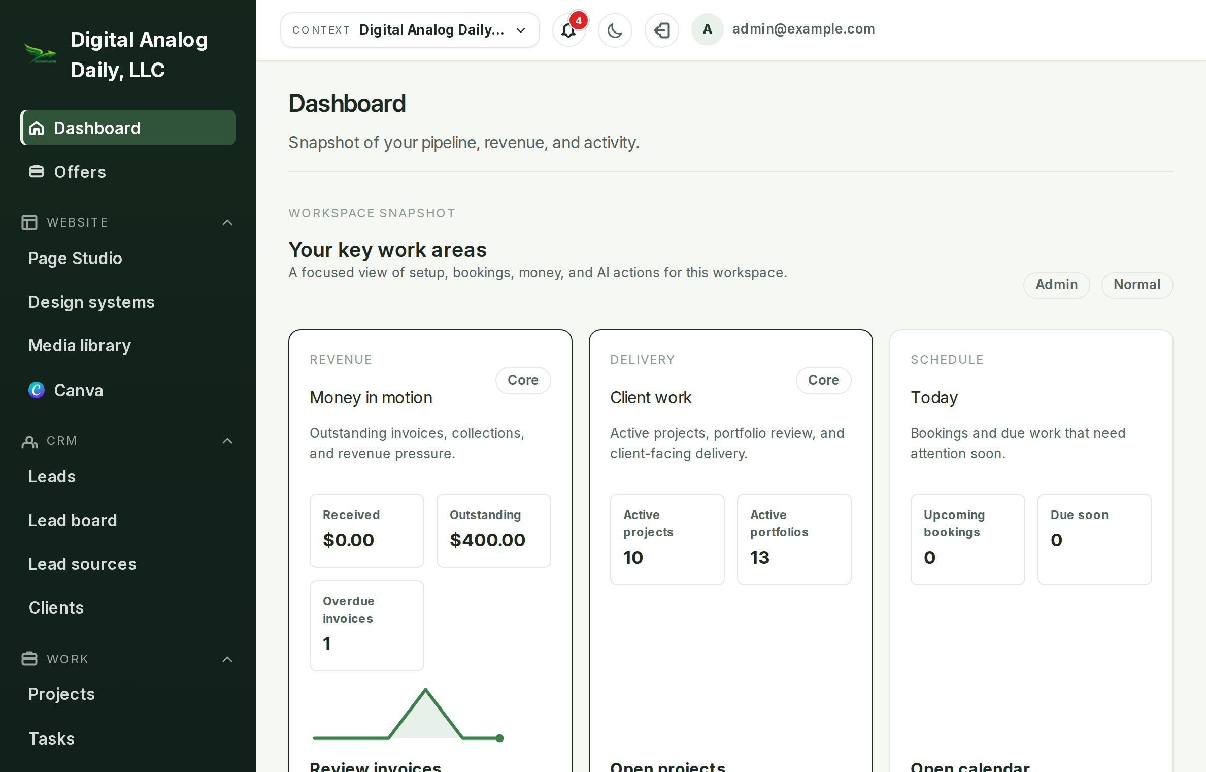
Task: Click the admin@example.com account label
Action: [803, 29]
